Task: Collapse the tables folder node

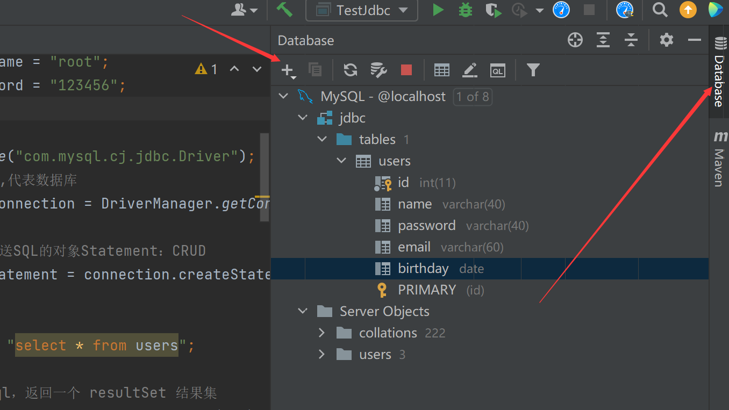Action: (322, 140)
